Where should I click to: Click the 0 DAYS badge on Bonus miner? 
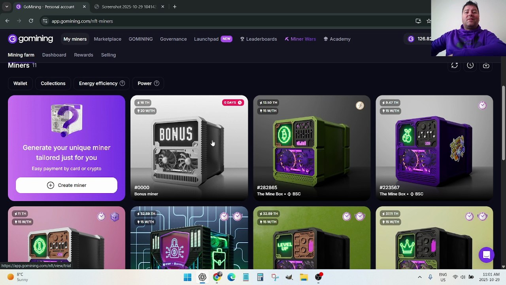click(x=233, y=103)
